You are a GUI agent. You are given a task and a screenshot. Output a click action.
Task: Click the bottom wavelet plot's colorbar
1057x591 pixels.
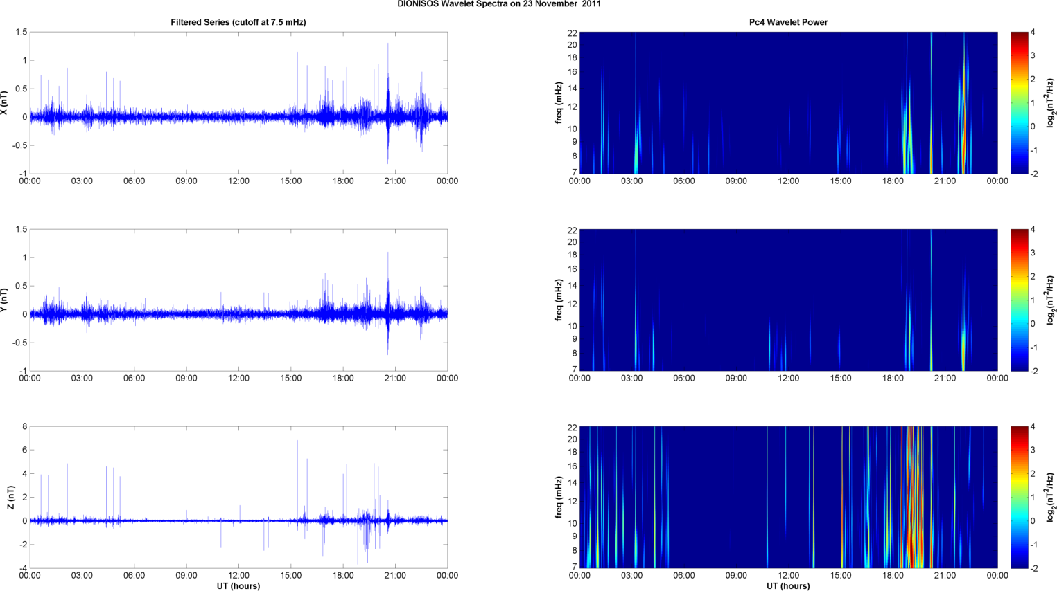click(x=1019, y=498)
